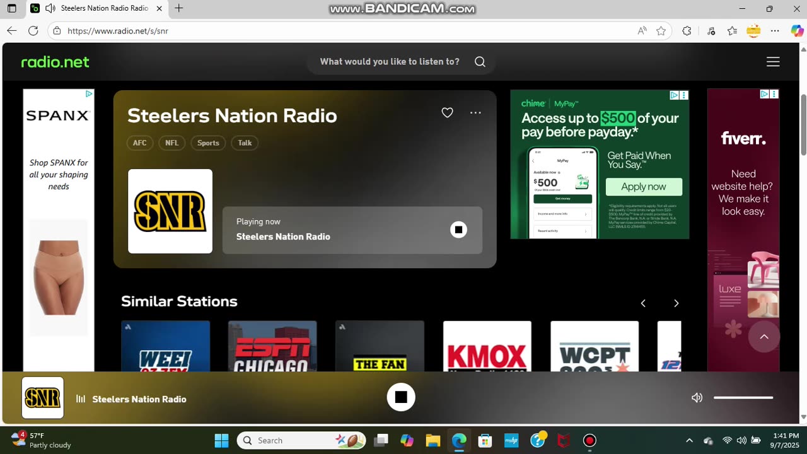Select the Sports tag
Viewport: 807px width, 454px height.
click(x=208, y=143)
